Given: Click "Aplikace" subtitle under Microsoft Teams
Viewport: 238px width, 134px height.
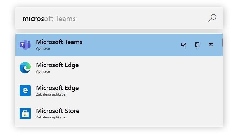Looking at the screenshot, I should (43, 48).
